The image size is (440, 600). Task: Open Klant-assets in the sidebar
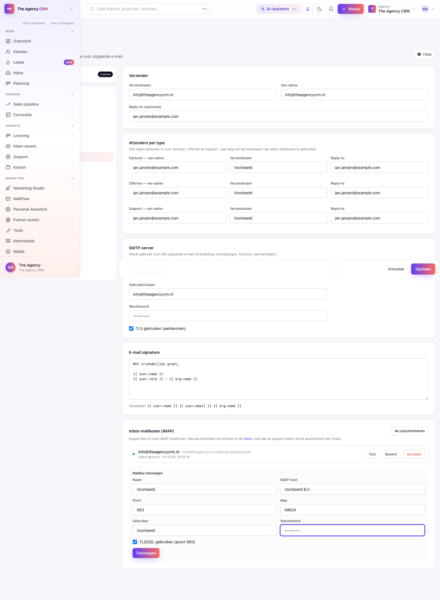(40, 146)
